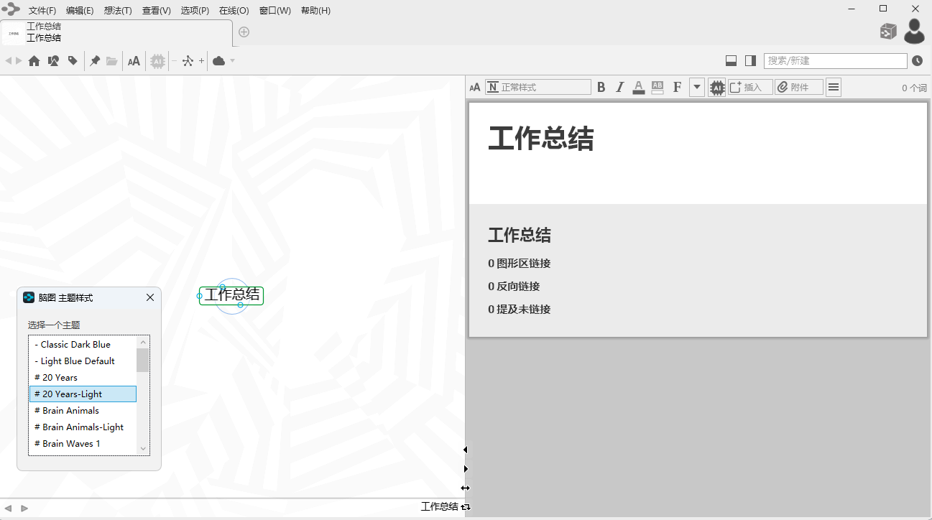Open the formatting dropdown arrow next to F
The image size is (932, 520).
point(696,87)
